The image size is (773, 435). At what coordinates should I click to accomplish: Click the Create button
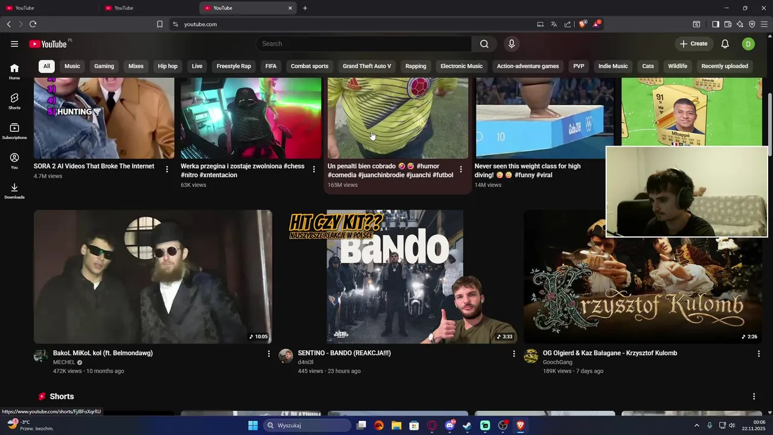point(693,43)
